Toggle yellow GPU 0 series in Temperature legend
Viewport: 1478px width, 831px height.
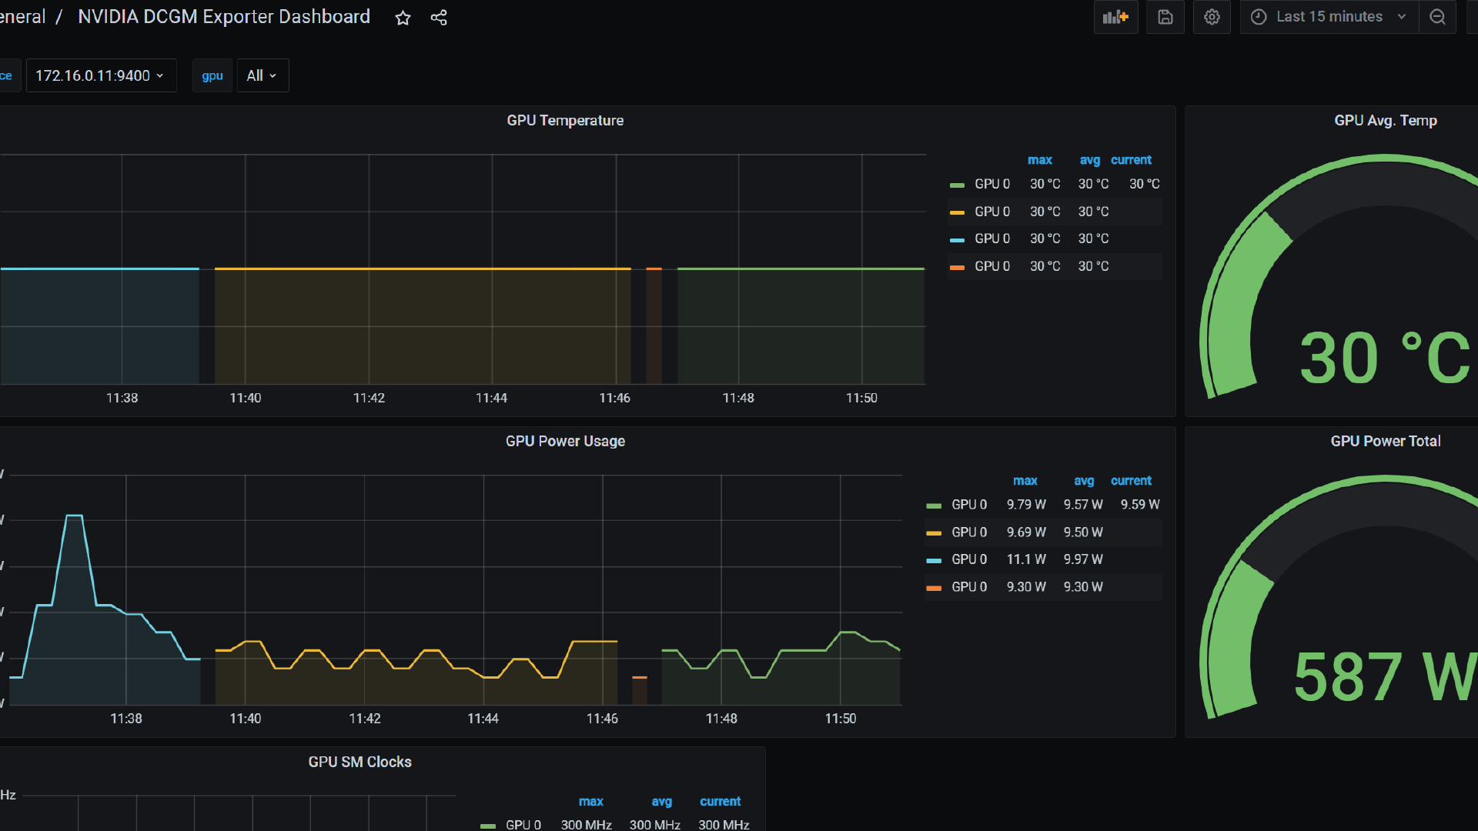point(991,212)
